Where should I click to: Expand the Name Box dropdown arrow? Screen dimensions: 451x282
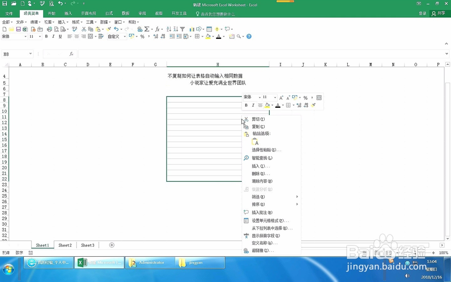point(30,54)
